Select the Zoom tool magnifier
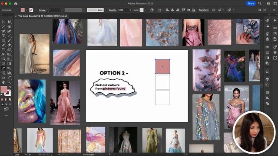This screenshot has width=278, height=156. (10, 82)
